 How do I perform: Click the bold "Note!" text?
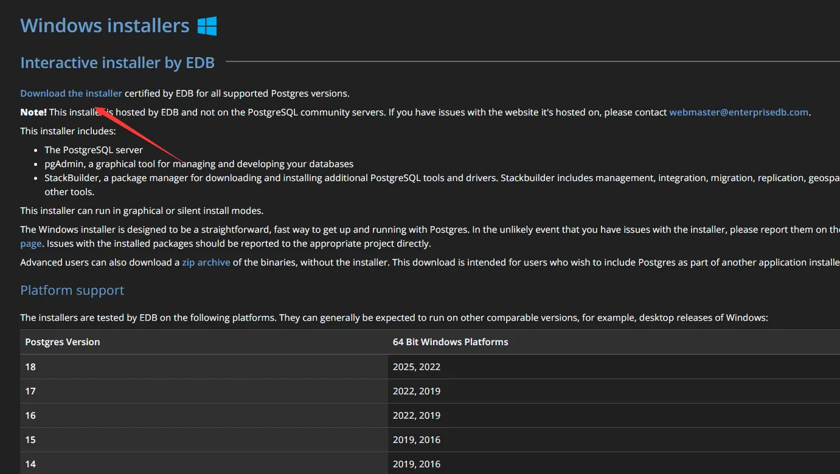(x=33, y=112)
